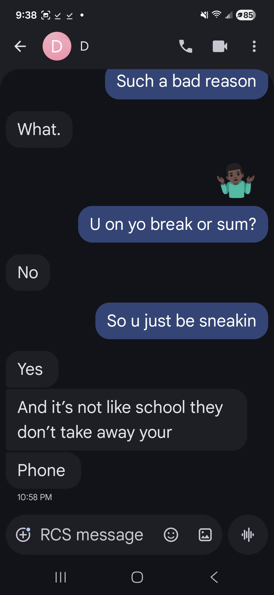Tap the "Phone" message bubble

pos(43,470)
